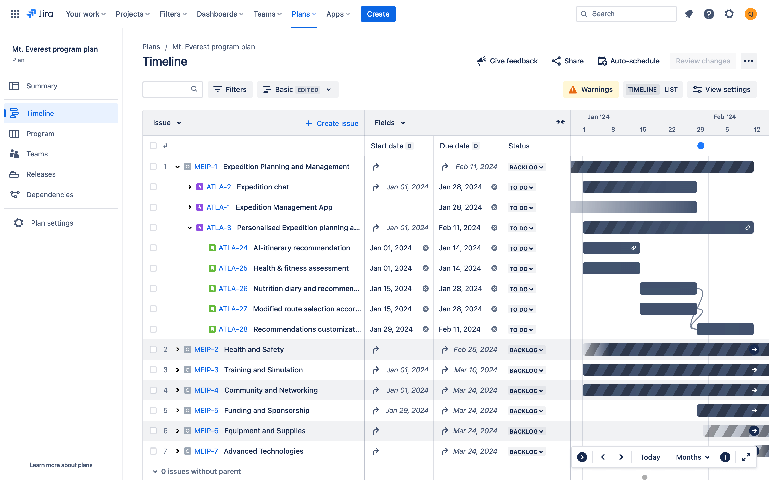Screen dimensions: 769x480
Task: Click the View settings icon
Action: (697, 89)
